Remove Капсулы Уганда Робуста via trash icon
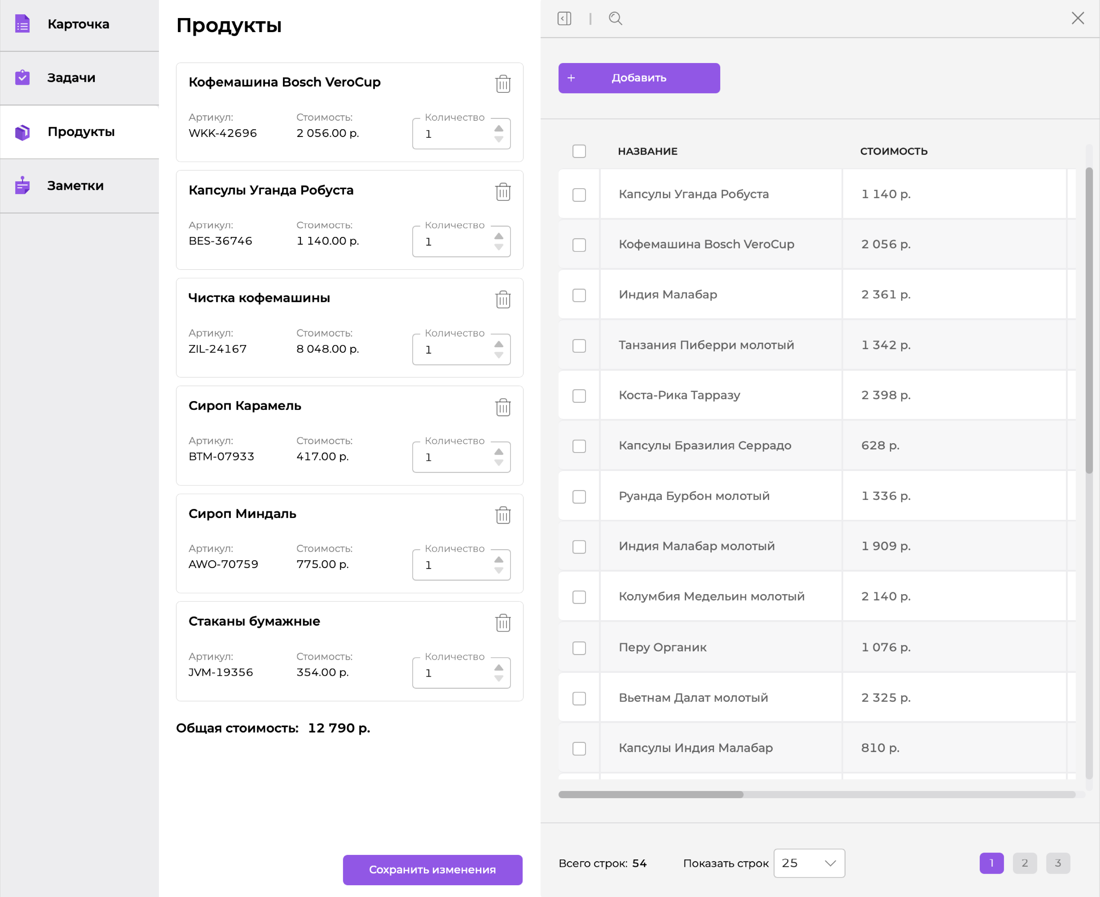 503,192
